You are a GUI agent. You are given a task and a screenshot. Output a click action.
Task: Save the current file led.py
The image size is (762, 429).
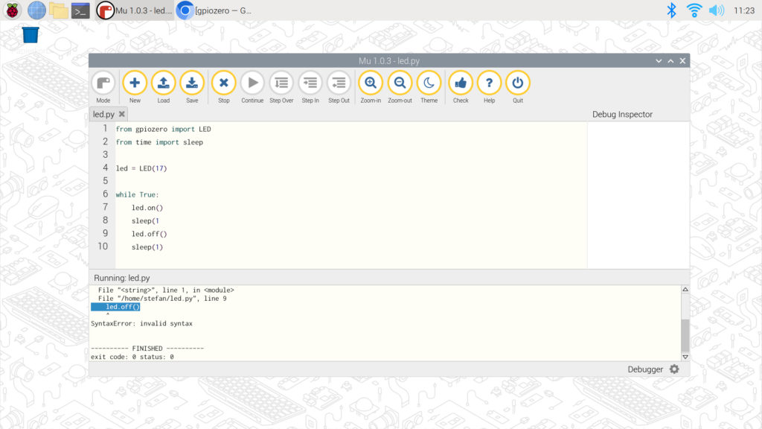(x=192, y=83)
